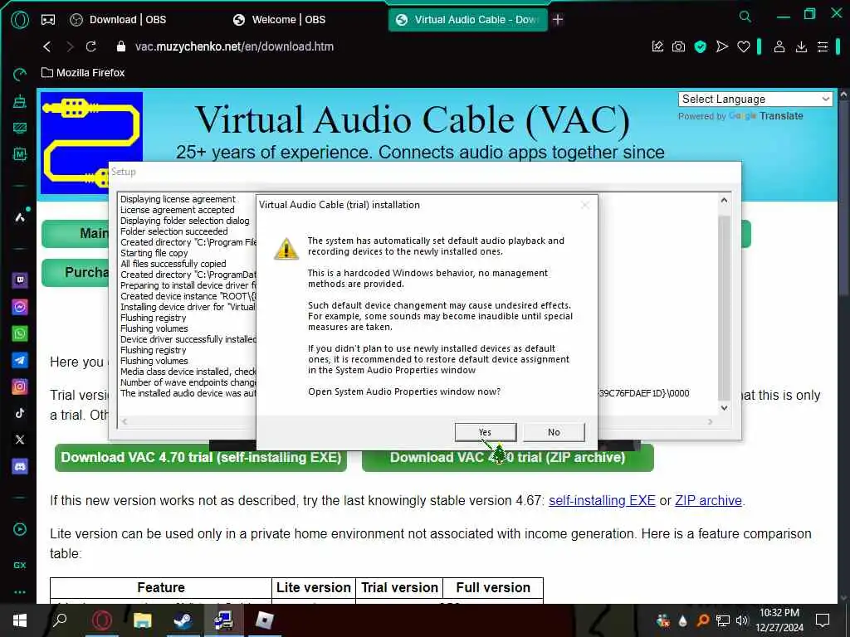Open the Select Language dropdown
This screenshot has height=637, width=850.
755,100
